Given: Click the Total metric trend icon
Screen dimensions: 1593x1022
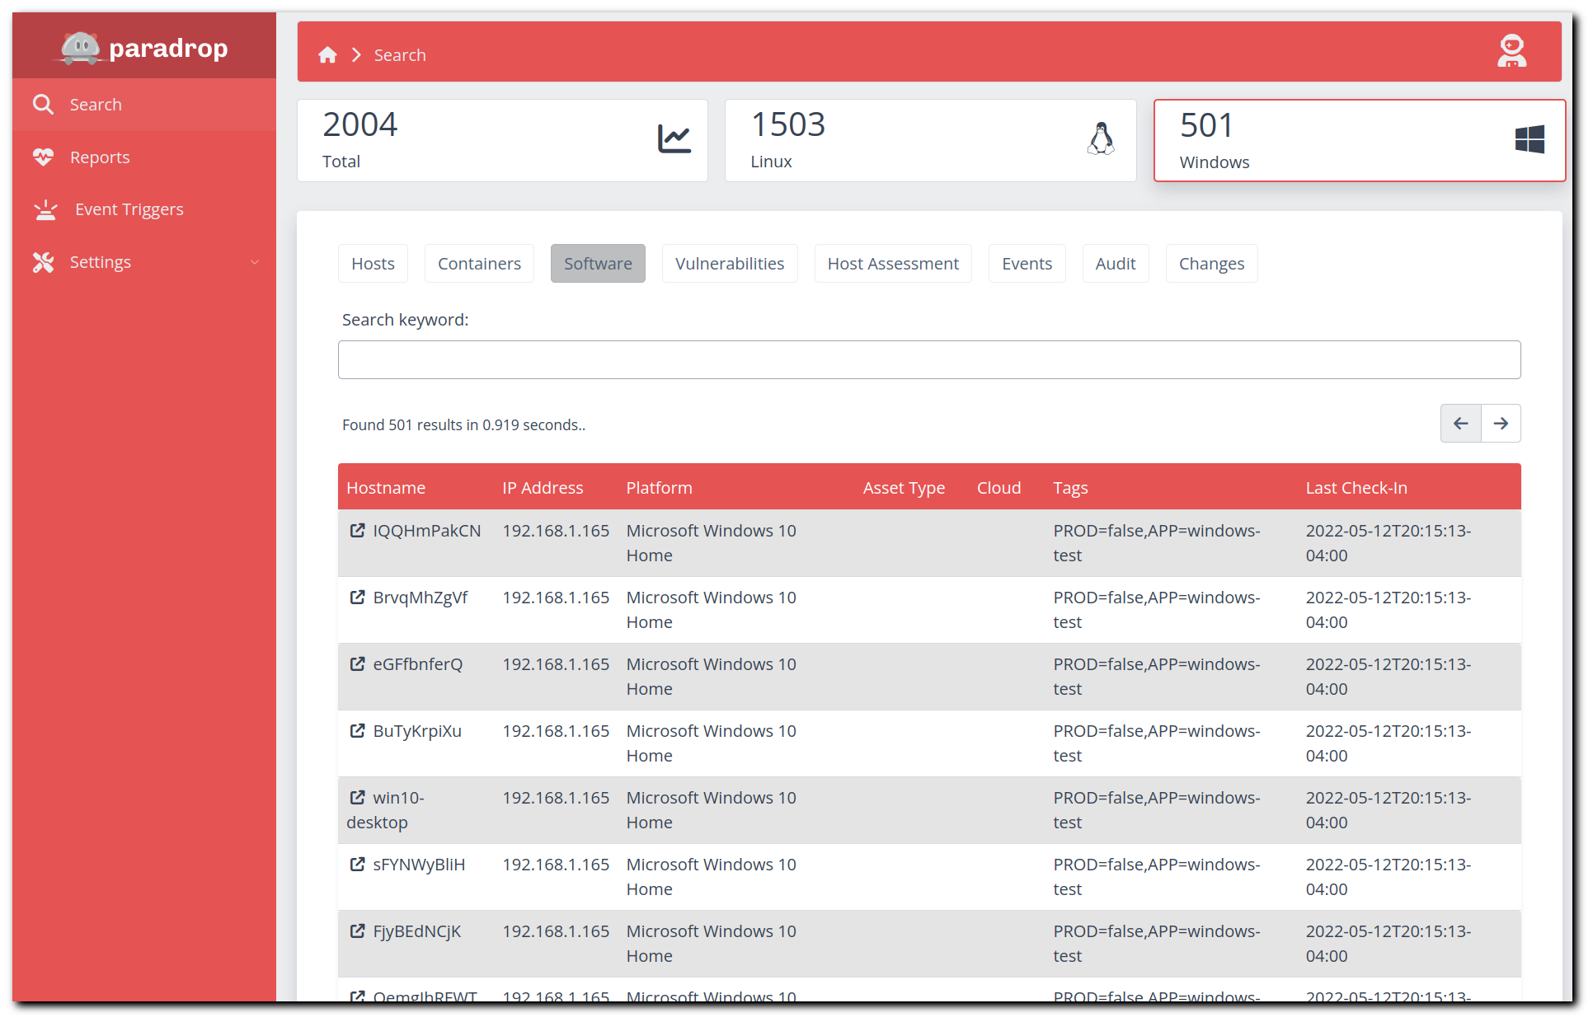Looking at the screenshot, I should click(674, 138).
